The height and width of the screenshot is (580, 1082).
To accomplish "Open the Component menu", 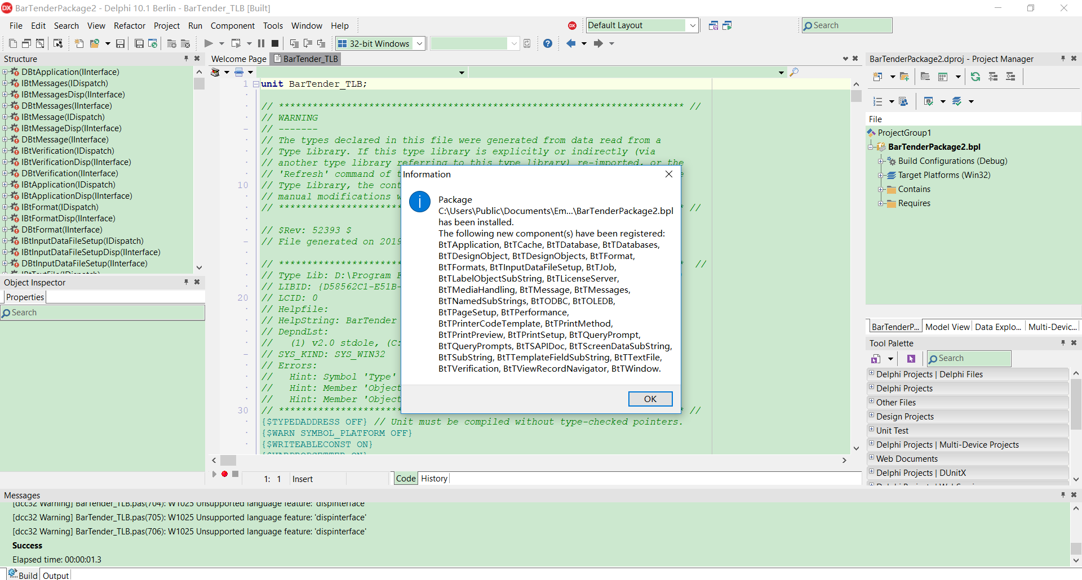I will pos(232,25).
